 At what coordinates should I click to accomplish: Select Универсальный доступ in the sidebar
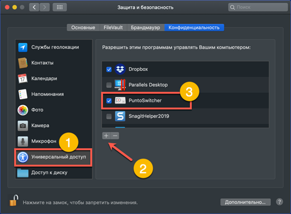[54, 157]
